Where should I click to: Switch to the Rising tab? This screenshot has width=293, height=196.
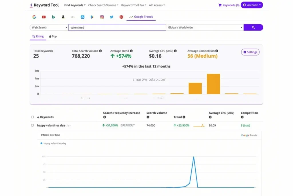38,36
